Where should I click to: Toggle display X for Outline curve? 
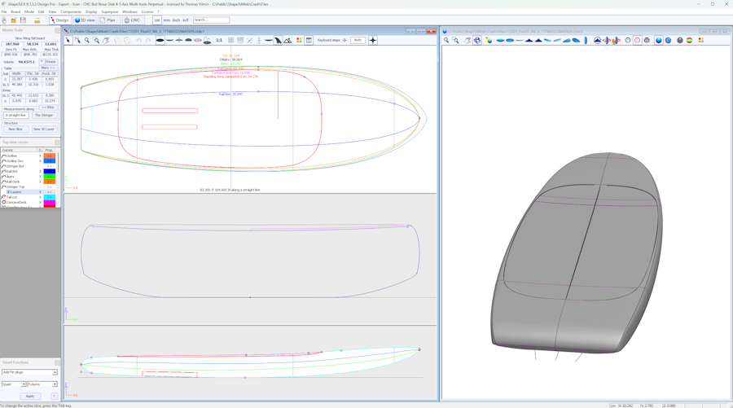coord(40,156)
